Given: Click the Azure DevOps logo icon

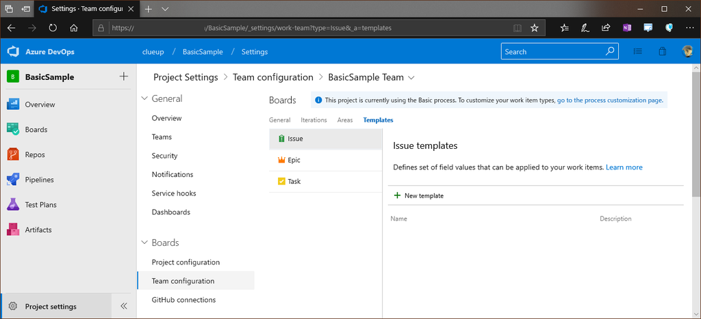Looking at the screenshot, I should pos(12,52).
